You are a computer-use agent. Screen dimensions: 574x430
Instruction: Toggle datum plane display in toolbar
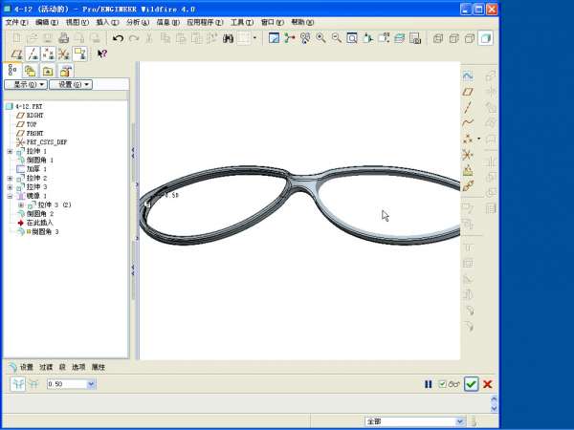coord(15,54)
